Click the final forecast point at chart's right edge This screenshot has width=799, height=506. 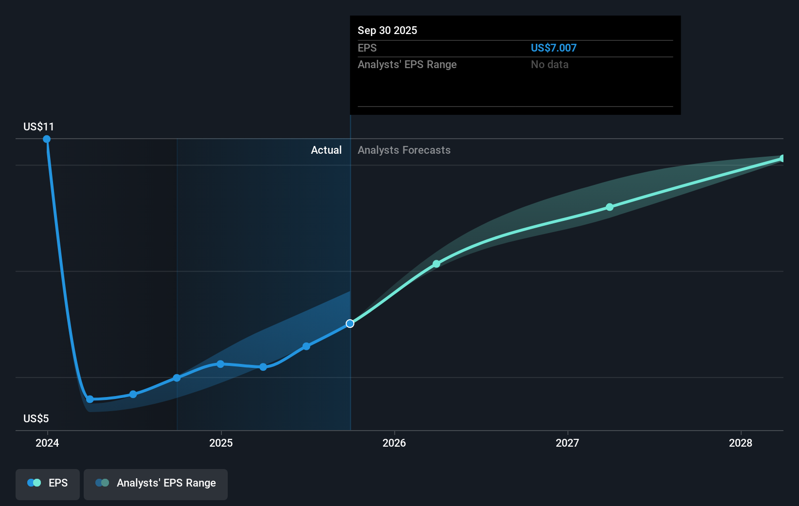(x=782, y=158)
